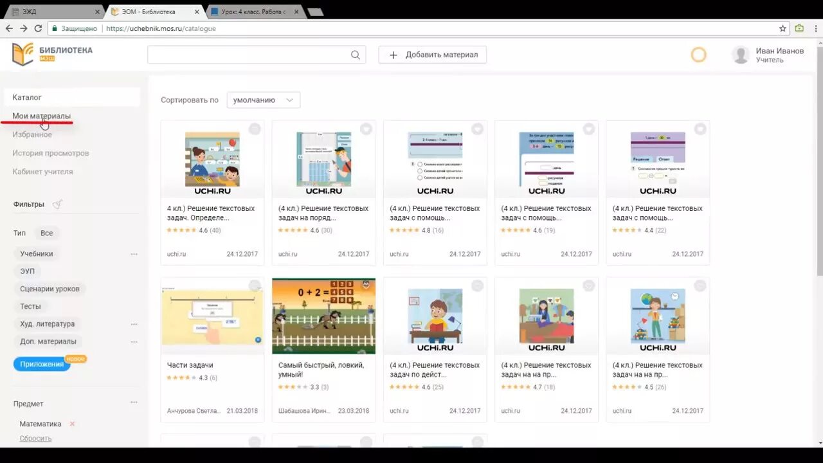
Task: Open the 'Части задачи' thumbnail
Action: pyautogui.click(x=212, y=316)
